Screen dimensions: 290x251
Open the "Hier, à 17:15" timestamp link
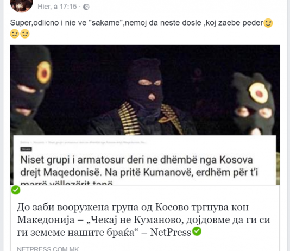coord(57,7)
